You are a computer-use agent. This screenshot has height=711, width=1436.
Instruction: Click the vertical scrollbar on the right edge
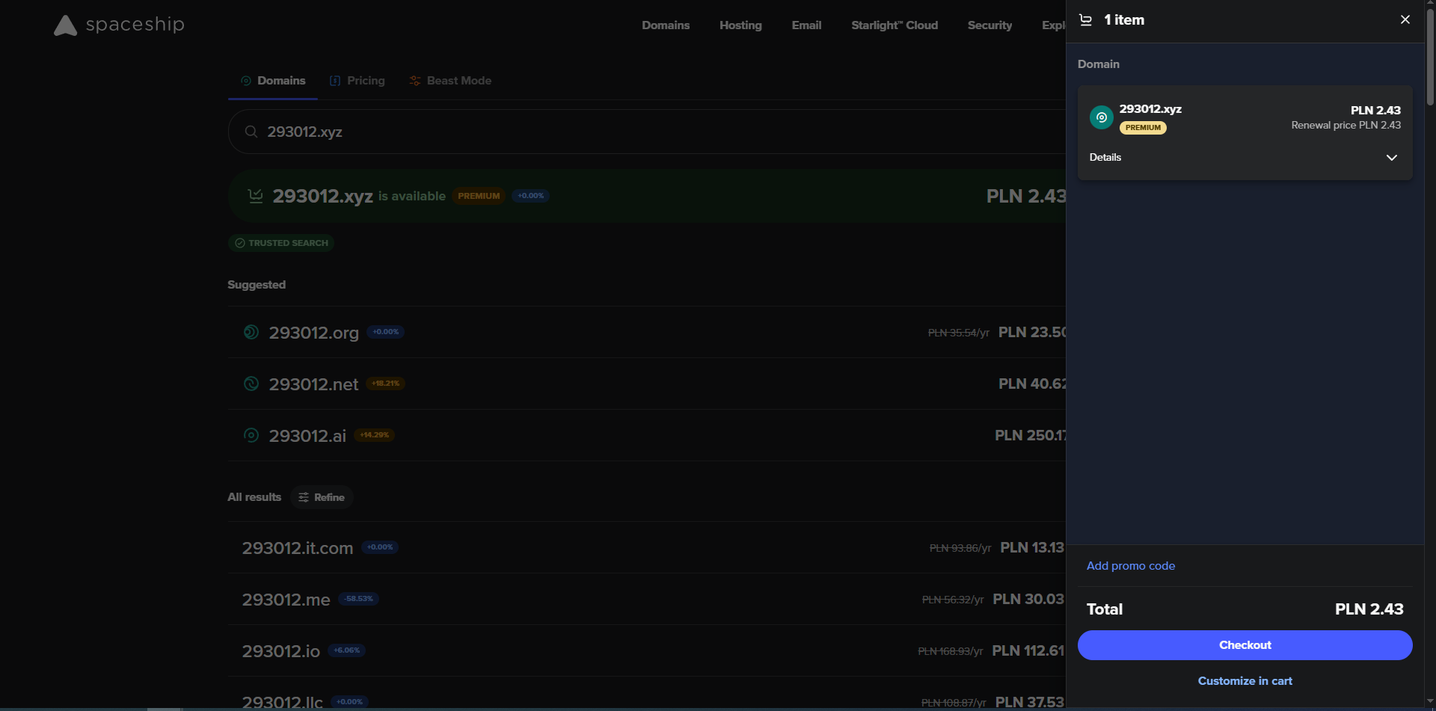coord(1429,60)
